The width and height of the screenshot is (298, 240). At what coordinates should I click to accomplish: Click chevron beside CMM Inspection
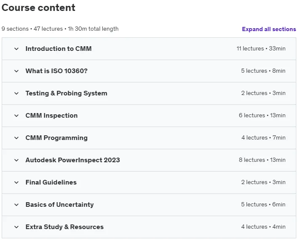[x=16, y=116]
